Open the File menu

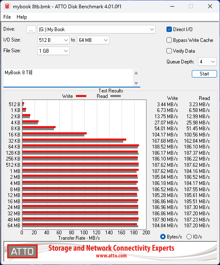coord(7,17)
